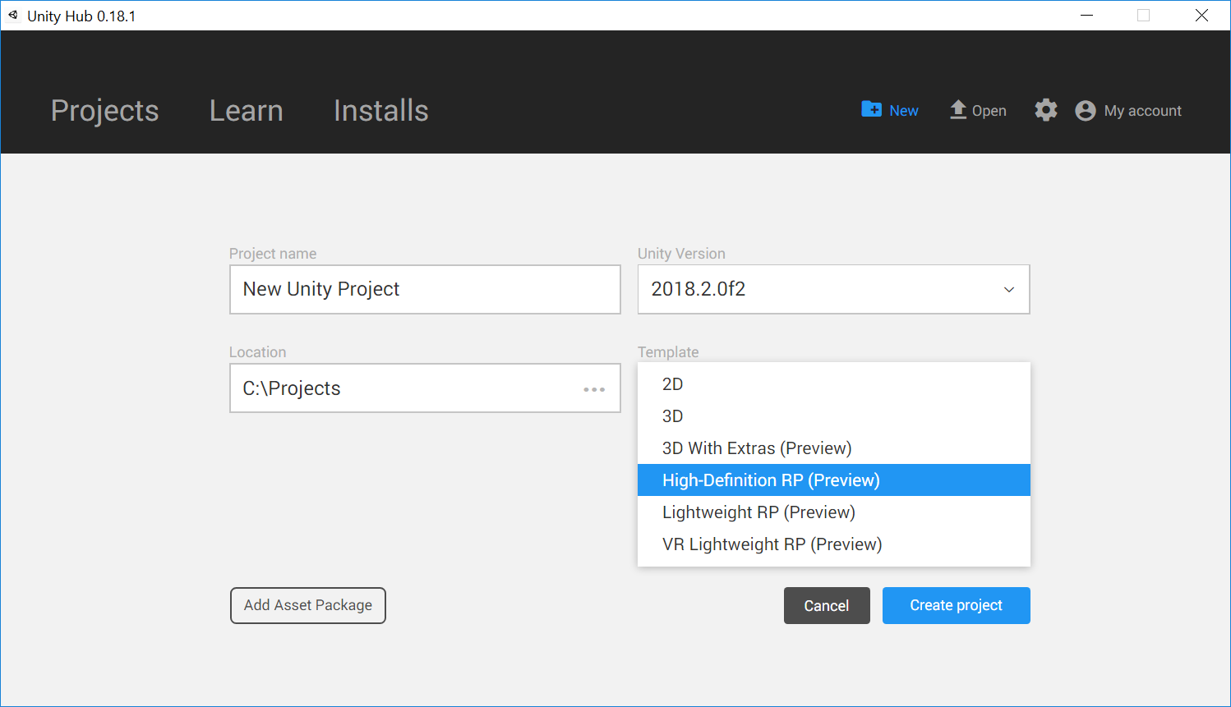The width and height of the screenshot is (1231, 707).
Task: Switch to the Projects tab
Action: pyautogui.click(x=105, y=111)
